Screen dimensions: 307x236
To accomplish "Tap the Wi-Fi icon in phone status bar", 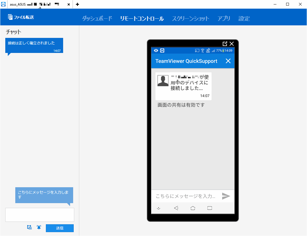I will pos(203,51).
